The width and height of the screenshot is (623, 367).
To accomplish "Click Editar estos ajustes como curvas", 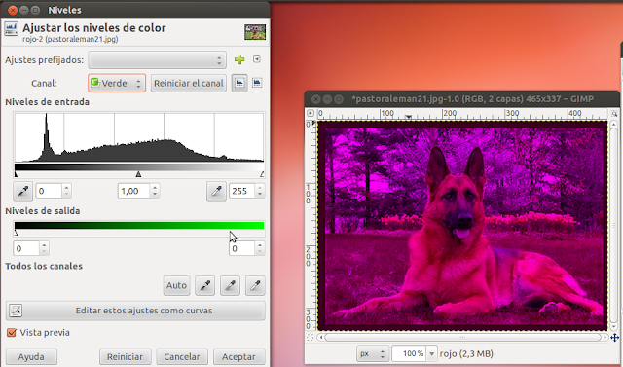I will [x=135, y=311].
